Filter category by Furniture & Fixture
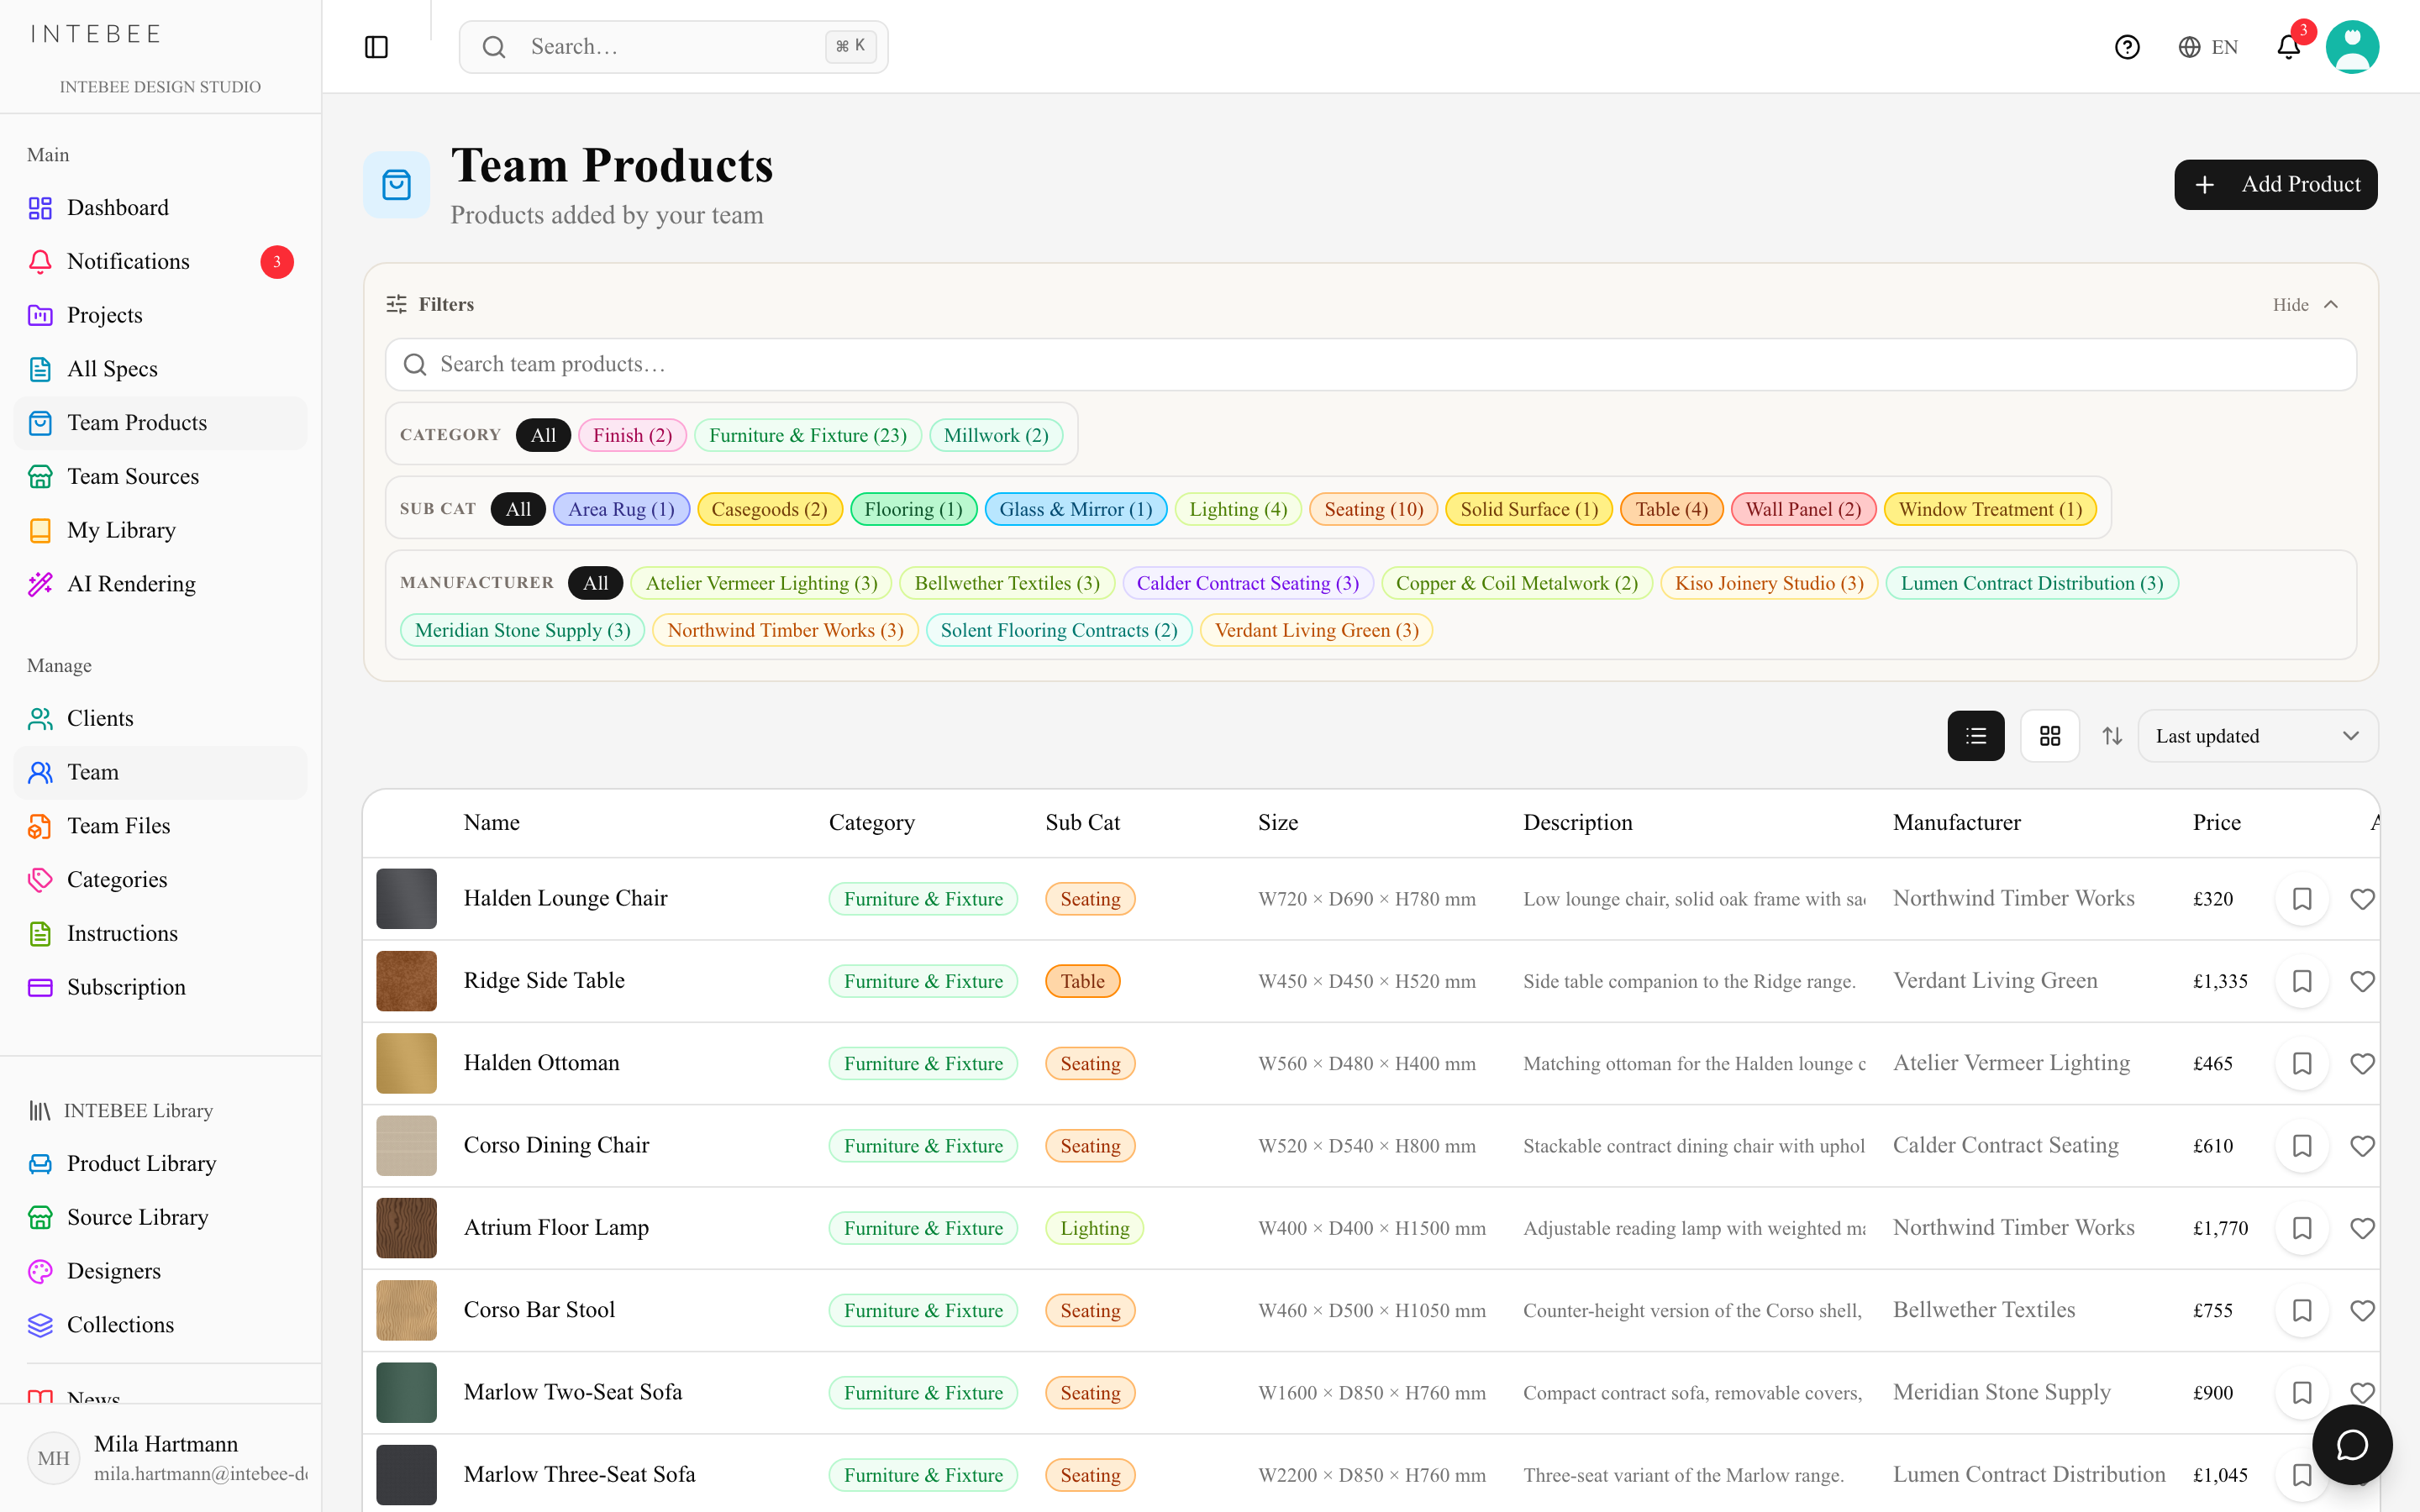 (x=807, y=435)
